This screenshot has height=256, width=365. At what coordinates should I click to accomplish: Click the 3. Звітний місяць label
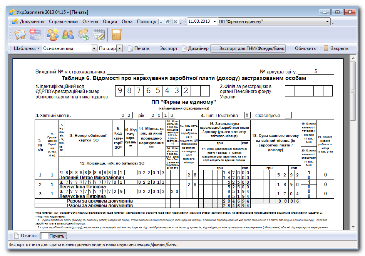click(x=53, y=115)
